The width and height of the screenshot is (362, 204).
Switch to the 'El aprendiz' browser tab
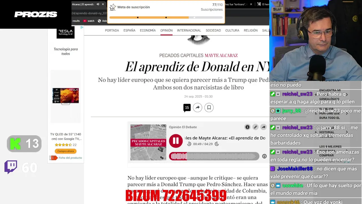83,4
